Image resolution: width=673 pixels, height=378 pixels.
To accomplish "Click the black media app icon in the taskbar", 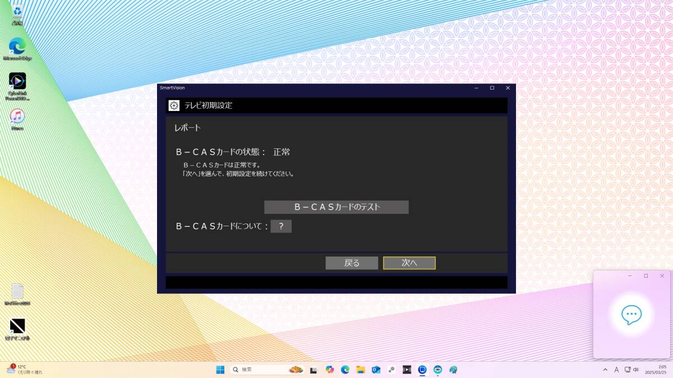I will coord(407,370).
